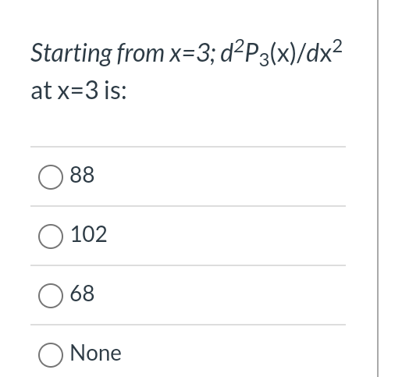Click the divider between 88 and 102
Viewport: 402px width, 377px height.
(188, 206)
